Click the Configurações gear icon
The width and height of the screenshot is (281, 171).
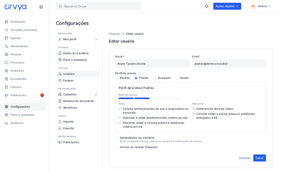tap(7, 107)
